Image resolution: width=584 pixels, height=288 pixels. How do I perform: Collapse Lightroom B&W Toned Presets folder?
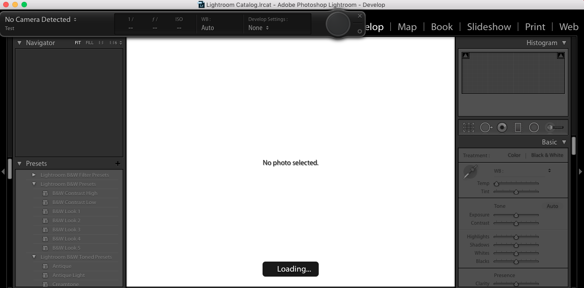point(34,257)
